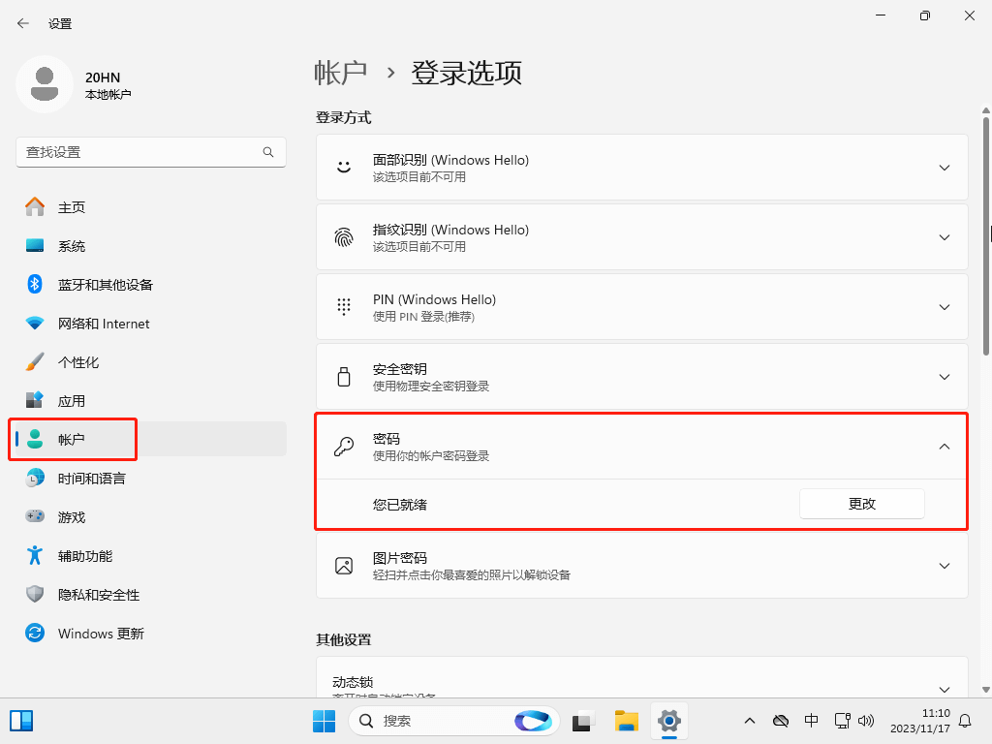This screenshot has width=992, height=744.
Task: Go to 隐私和安全性 settings category
Action: [x=150, y=594]
